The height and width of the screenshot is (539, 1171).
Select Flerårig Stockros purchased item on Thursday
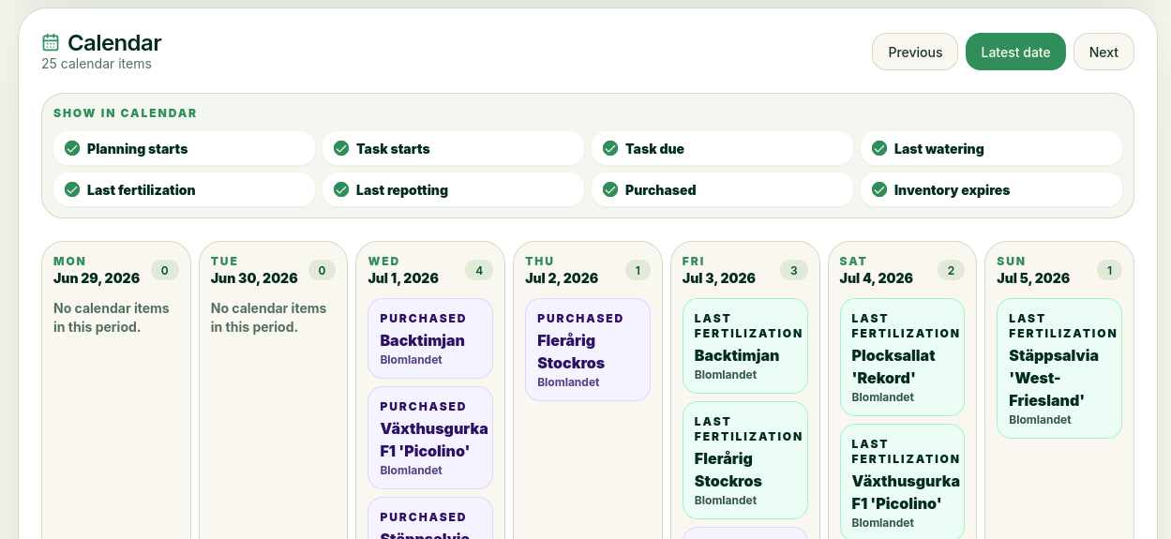click(588, 350)
